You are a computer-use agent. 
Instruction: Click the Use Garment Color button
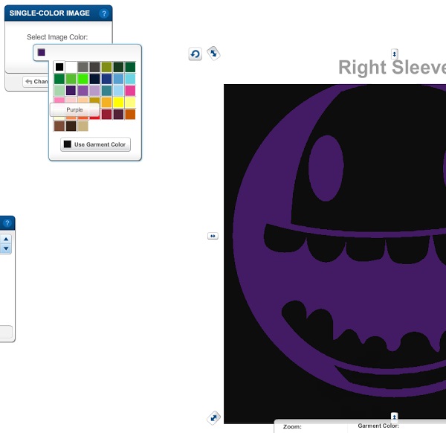tap(96, 144)
